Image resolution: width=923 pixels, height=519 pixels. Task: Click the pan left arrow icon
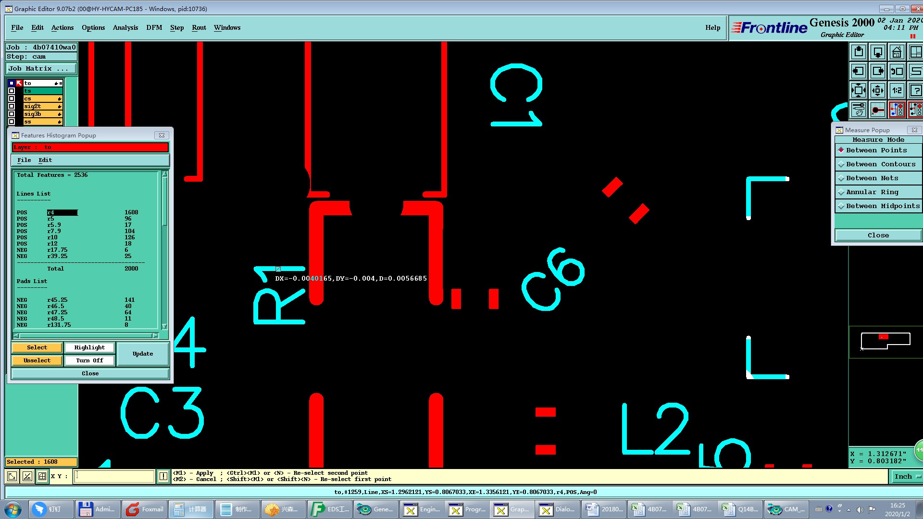coord(859,71)
